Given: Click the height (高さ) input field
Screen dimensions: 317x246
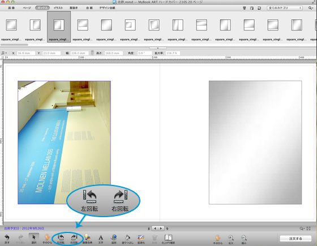Looking at the screenshot, I should coord(113,53).
